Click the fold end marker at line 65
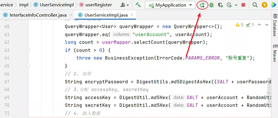 point(28,66)
